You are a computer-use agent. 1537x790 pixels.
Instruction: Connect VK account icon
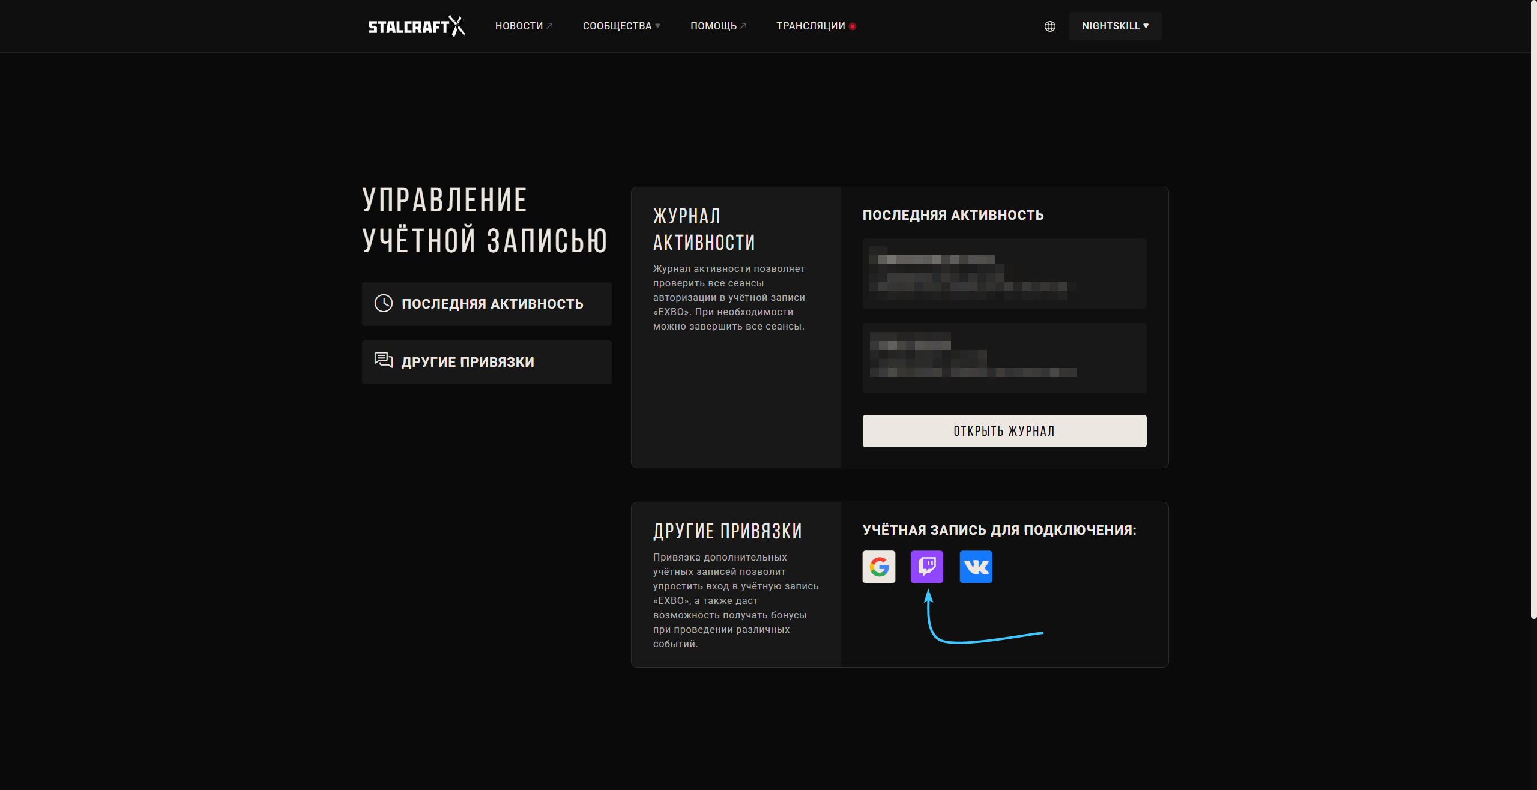(976, 567)
